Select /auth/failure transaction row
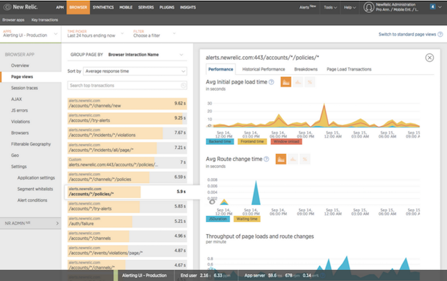 [127, 221]
